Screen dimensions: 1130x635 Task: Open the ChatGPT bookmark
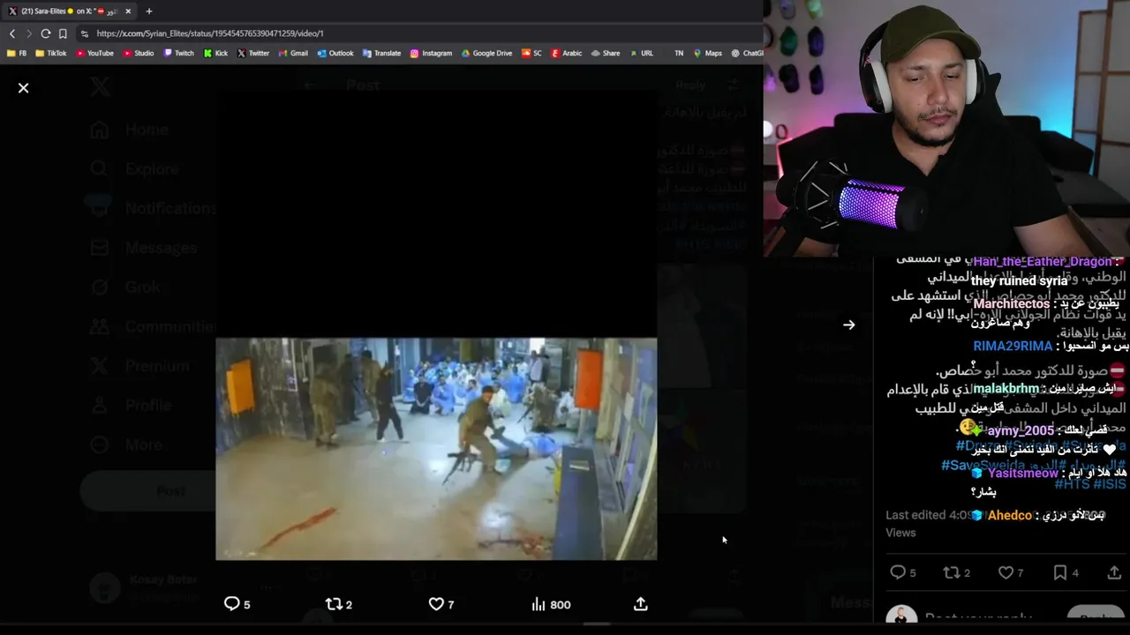[747, 53]
